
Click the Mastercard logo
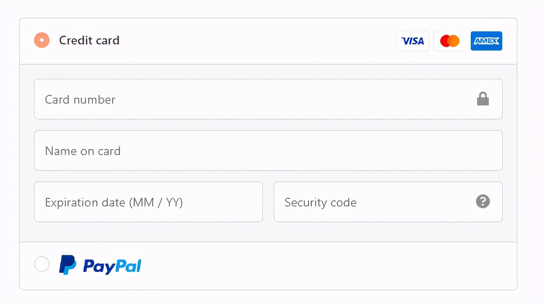(x=449, y=41)
